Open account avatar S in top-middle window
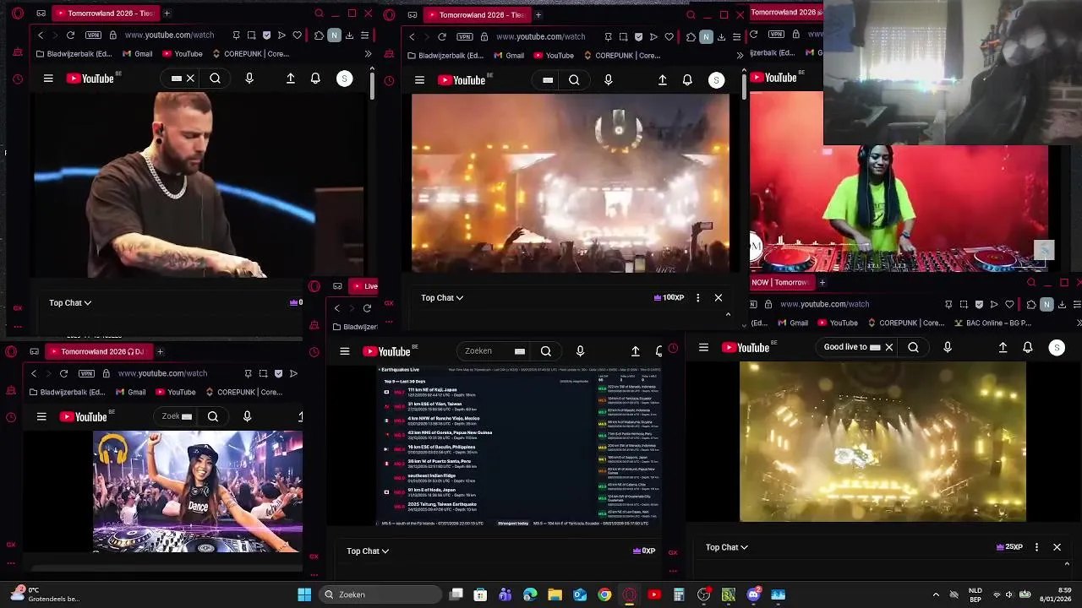The image size is (1082, 608). pos(716,80)
